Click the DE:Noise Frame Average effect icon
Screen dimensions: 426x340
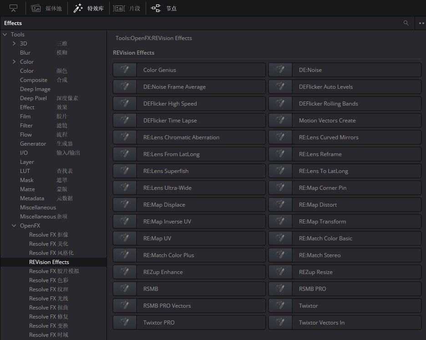tap(125, 86)
